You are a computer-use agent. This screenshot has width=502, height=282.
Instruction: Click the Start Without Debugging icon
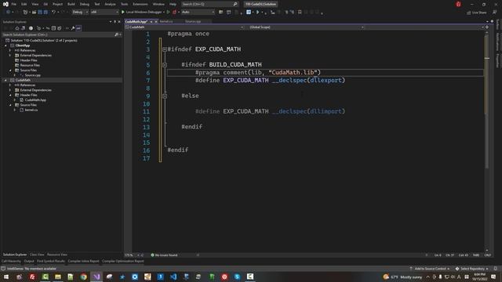coord(169,13)
